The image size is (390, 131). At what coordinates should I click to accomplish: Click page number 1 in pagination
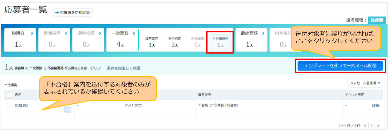[x=372, y=126]
